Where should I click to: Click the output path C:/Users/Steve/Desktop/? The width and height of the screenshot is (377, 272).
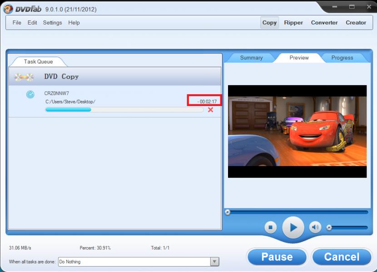coord(70,102)
